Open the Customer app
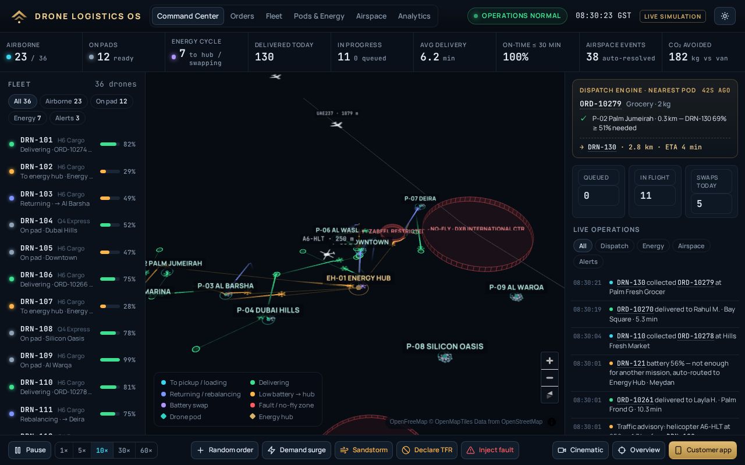The height and width of the screenshot is (465, 745). 703,450
